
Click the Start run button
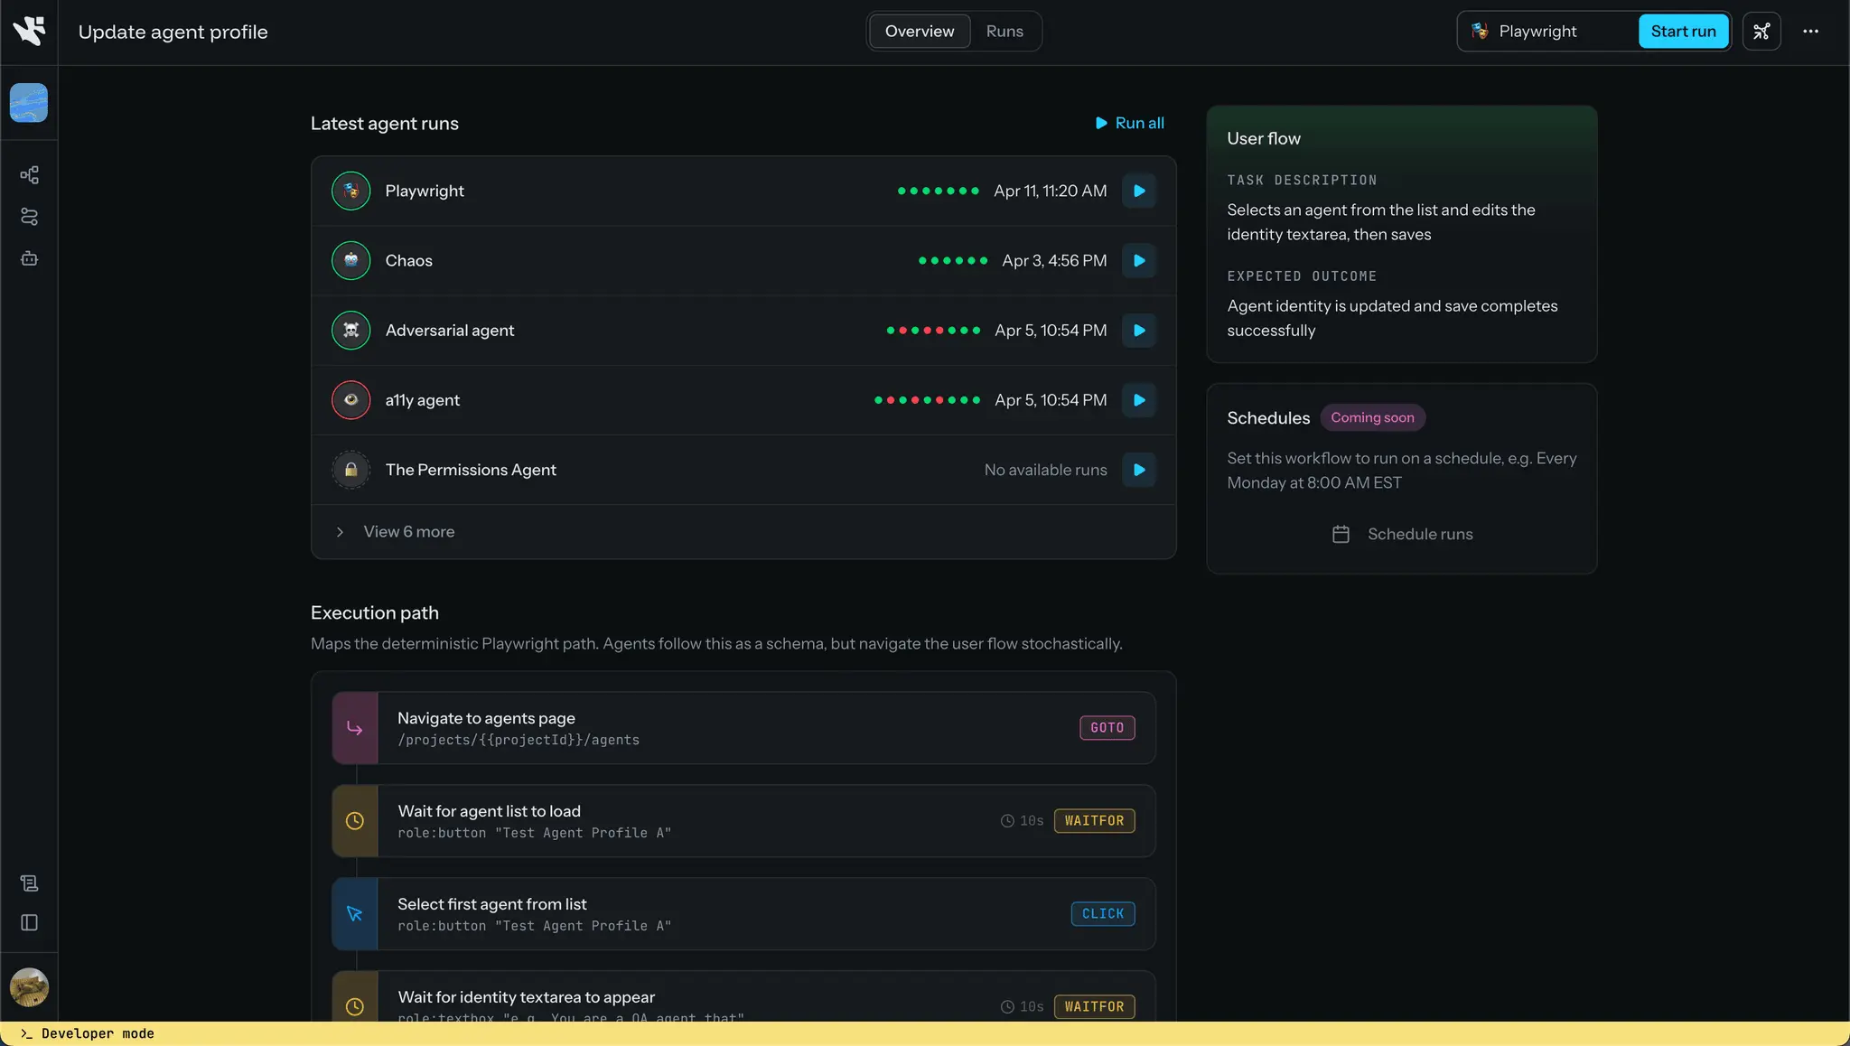(1683, 31)
